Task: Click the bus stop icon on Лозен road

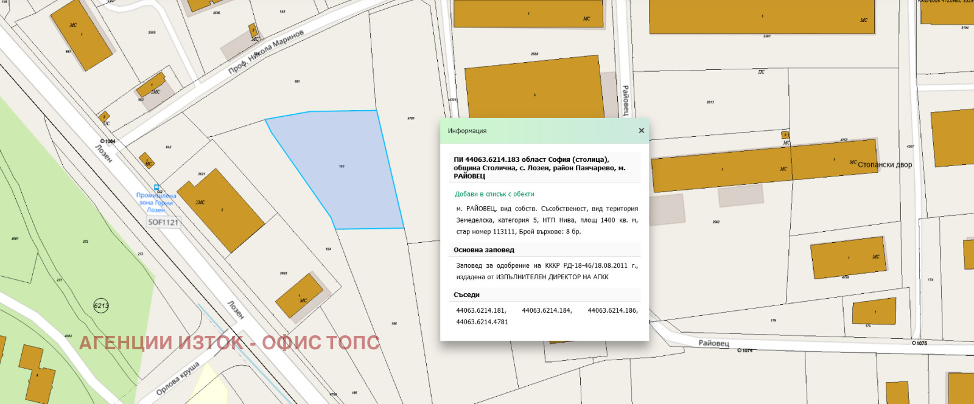Action: pos(157,188)
